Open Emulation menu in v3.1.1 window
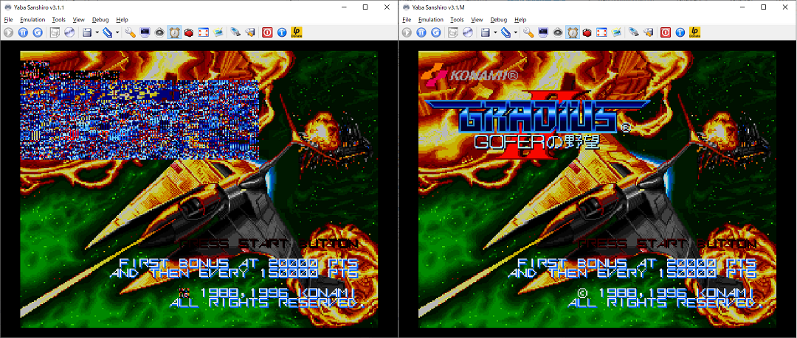This screenshot has width=797, height=338. 32,20
